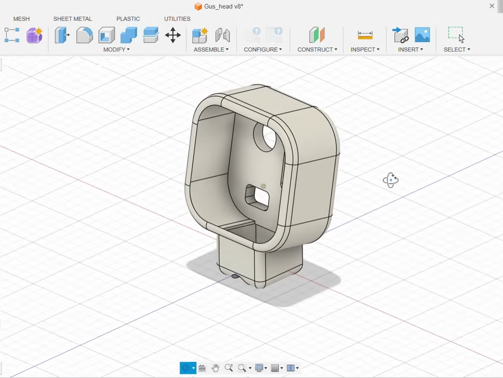
Task: Click the New Component icon
Action: [x=200, y=35]
